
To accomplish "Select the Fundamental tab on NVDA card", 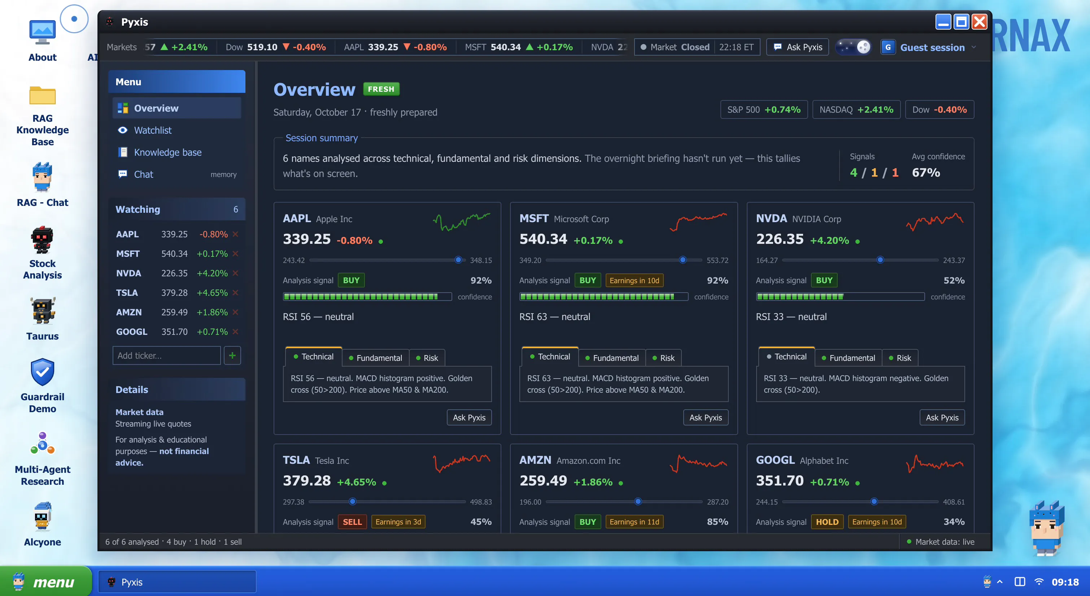I will (x=848, y=358).
